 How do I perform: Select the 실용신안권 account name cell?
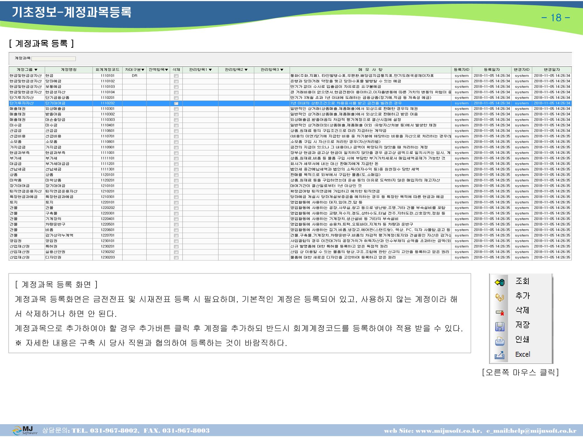(69, 252)
